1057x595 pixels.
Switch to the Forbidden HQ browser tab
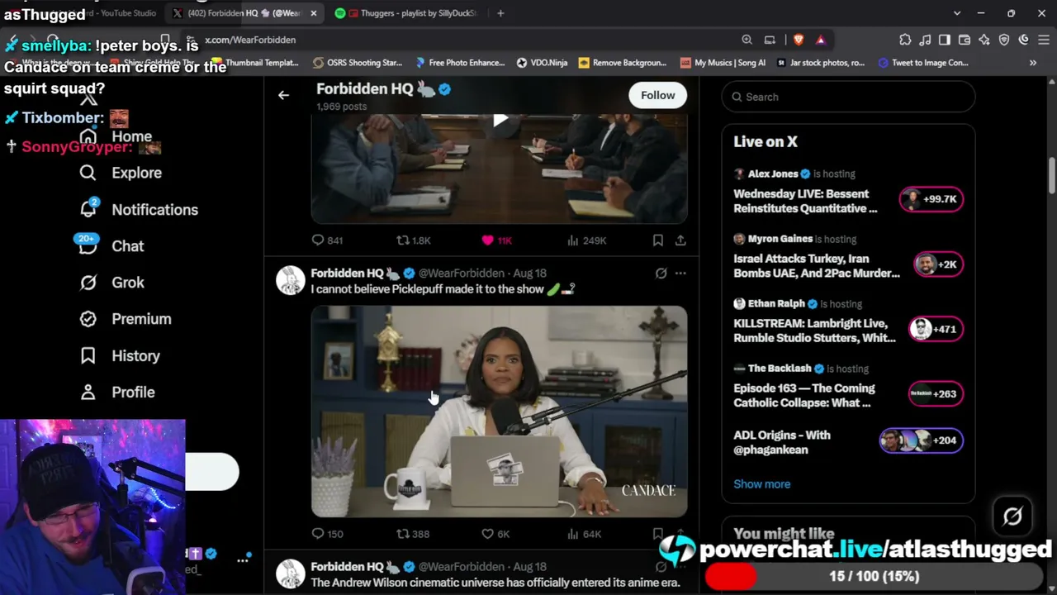pos(238,13)
